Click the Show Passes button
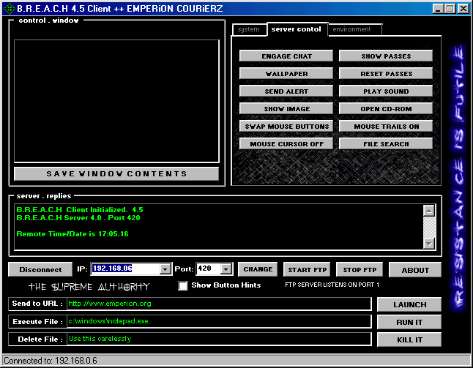The image size is (473, 368). [x=386, y=56]
